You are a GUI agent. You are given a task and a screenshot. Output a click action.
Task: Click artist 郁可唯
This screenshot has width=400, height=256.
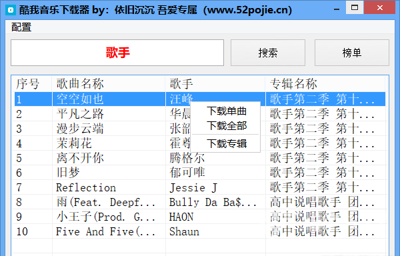click(187, 173)
